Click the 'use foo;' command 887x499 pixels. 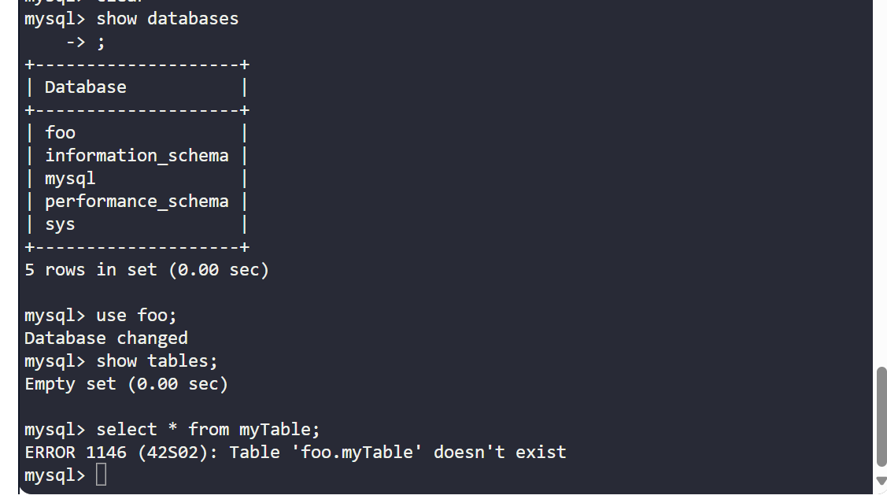pyautogui.click(x=136, y=315)
